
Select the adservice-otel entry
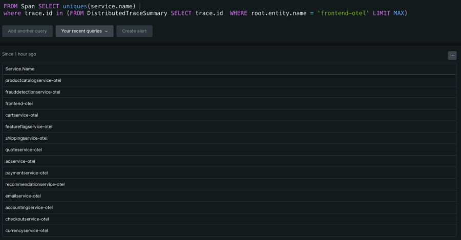tap(20, 161)
